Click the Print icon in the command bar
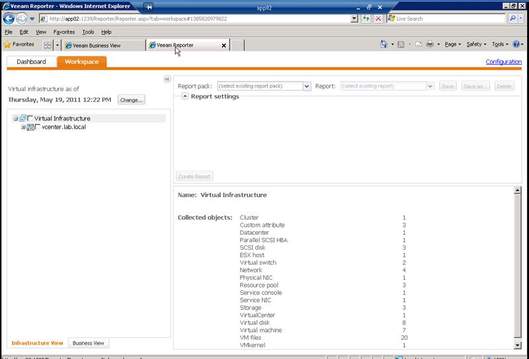The image size is (529, 359). [x=430, y=44]
